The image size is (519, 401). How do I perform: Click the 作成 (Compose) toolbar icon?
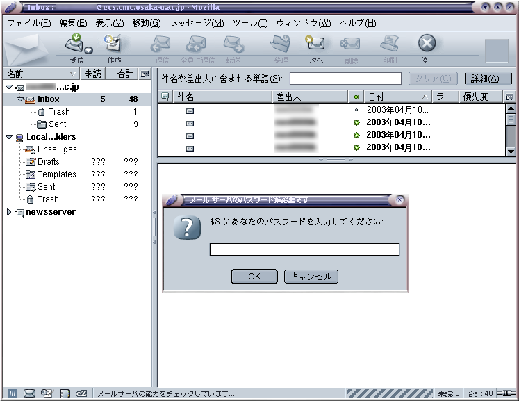pos(113,44)
